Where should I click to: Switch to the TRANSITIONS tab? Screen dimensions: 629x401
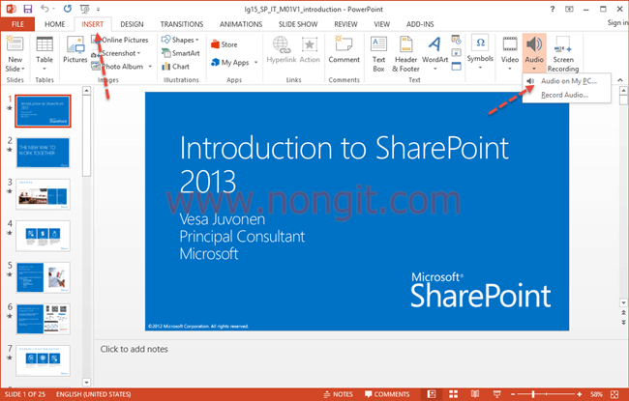tap(182, 24)
